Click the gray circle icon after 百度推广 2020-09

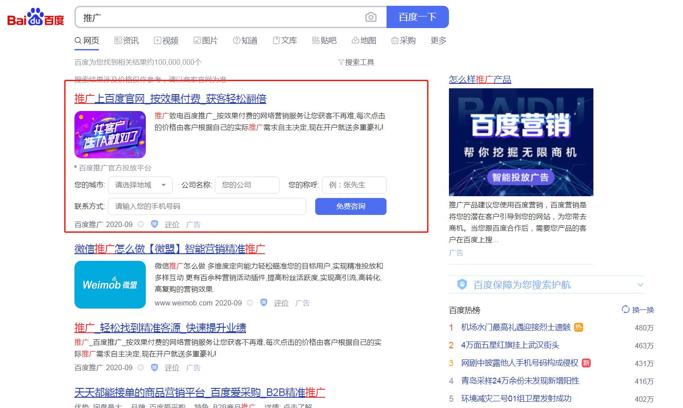tap(141, 224)
